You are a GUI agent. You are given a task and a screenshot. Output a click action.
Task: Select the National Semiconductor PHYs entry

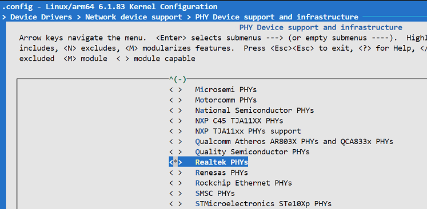[x=254, y=110]
